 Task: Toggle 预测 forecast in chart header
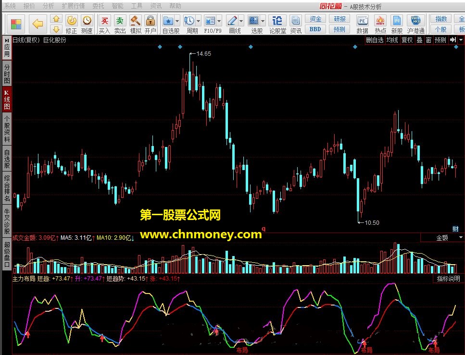coord(440,40)
